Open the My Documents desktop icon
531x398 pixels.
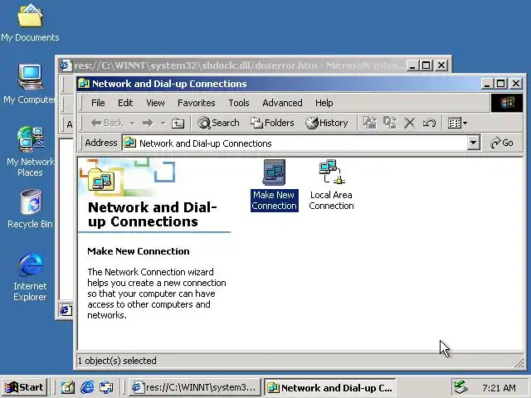point(30,22)
